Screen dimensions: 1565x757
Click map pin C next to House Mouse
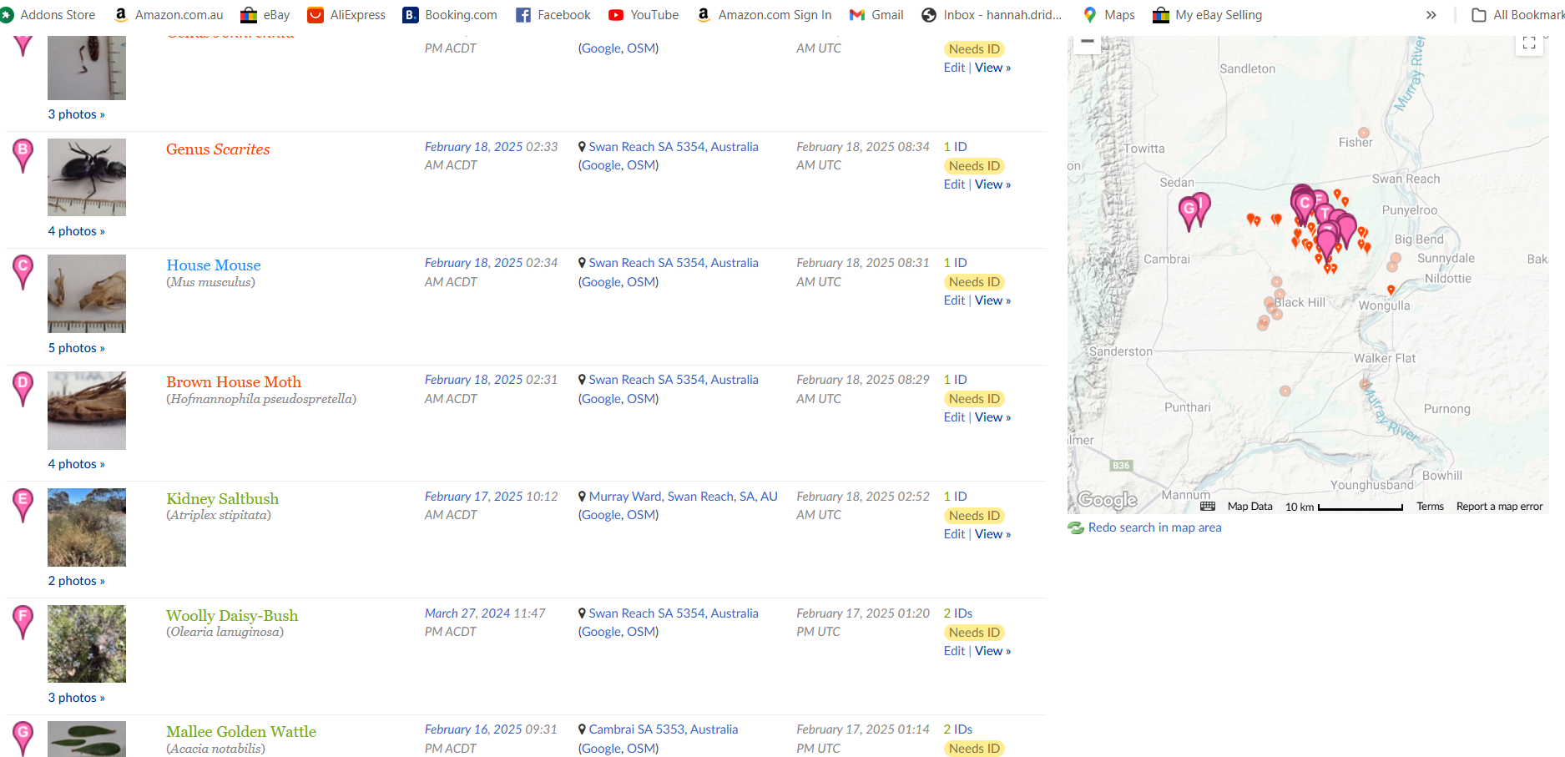[23, 272]
